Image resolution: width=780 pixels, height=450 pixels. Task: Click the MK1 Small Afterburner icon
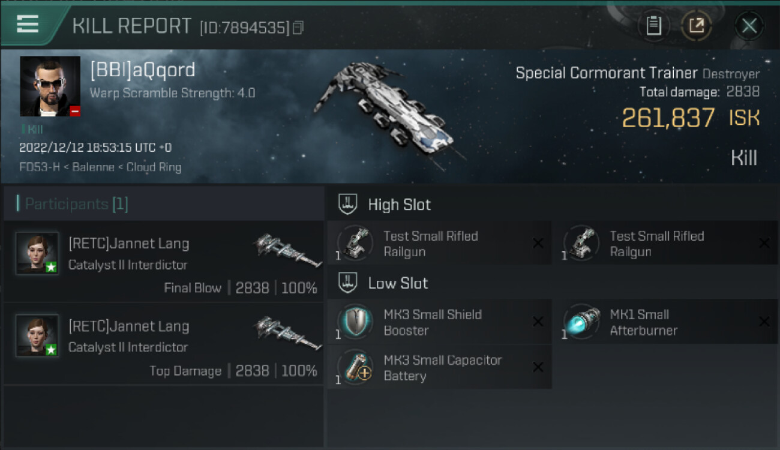coord(582,322)
